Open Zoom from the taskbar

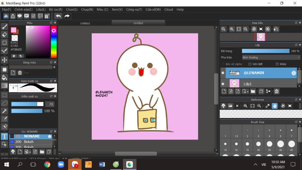click(61, 164)
